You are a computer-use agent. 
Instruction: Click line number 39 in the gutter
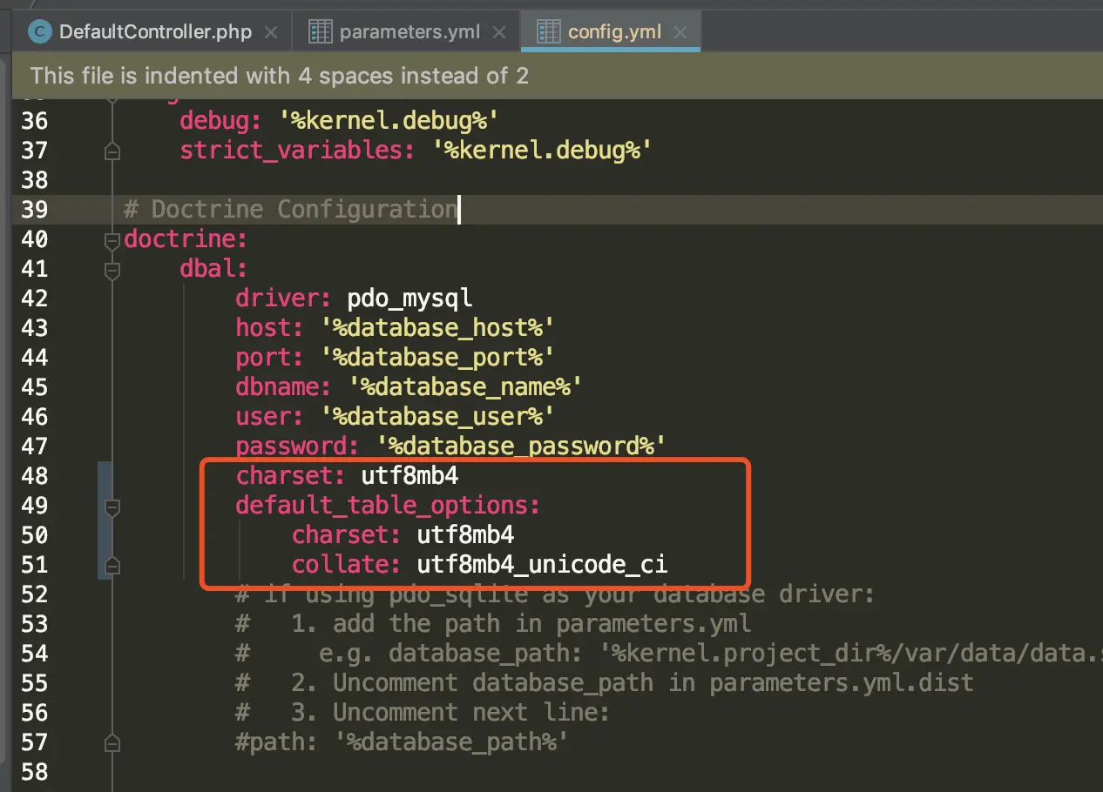click(x=34, y=210)
